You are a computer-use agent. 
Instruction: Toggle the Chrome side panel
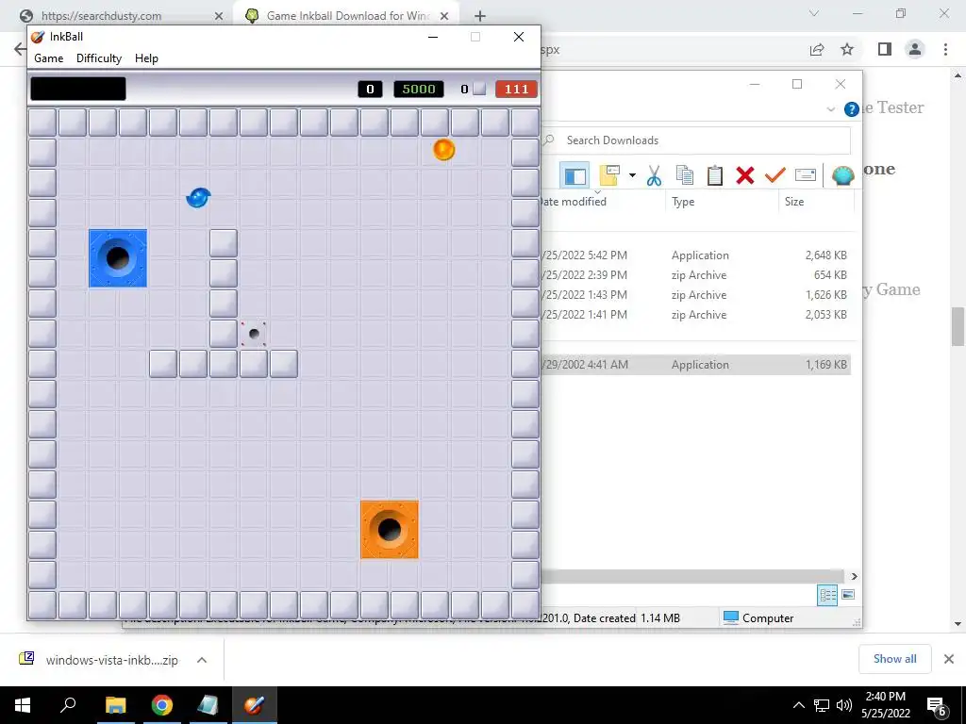[x=885, y=49]
